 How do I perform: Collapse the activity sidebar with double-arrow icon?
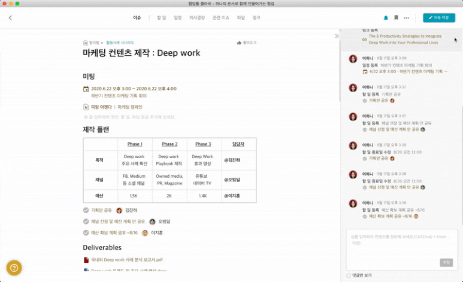click(337, 36)
